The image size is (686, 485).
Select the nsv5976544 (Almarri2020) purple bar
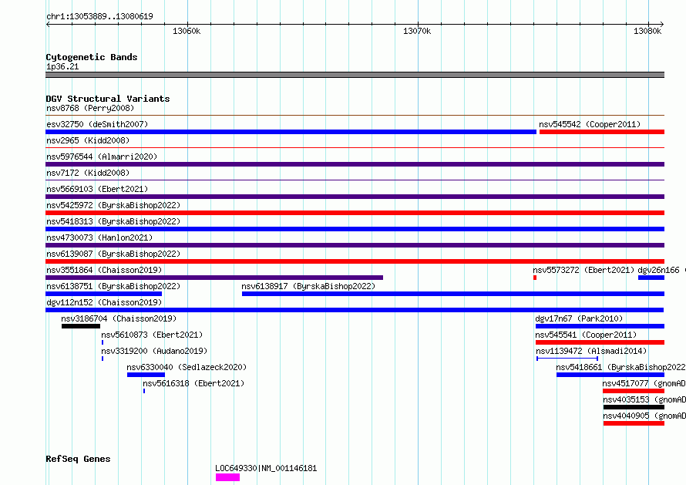pyautogui.click(x=355, y=164)
